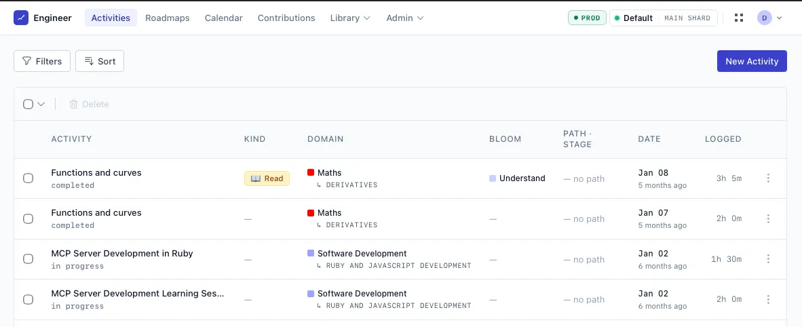
Task: Open the Default MAIN SHARD selector
Action: point(663,18)
